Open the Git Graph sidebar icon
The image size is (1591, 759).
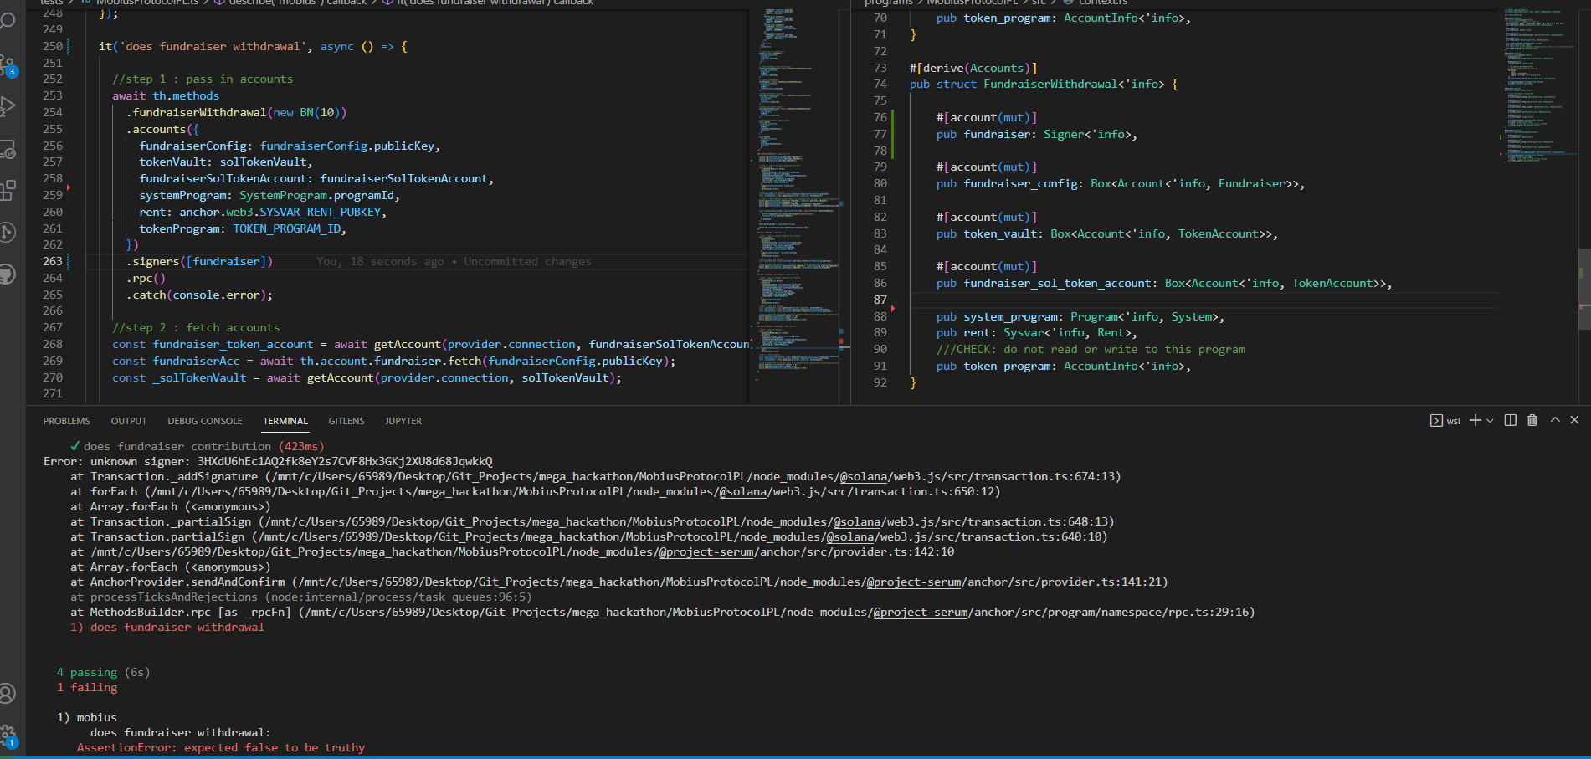click(8, 232)
